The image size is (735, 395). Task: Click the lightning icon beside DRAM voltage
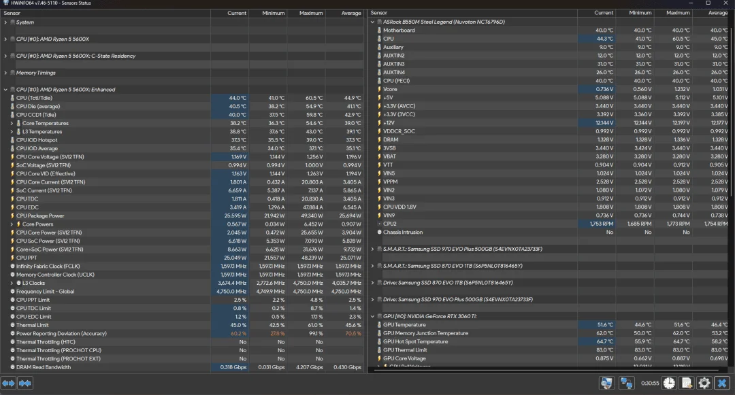pos(380,139)
